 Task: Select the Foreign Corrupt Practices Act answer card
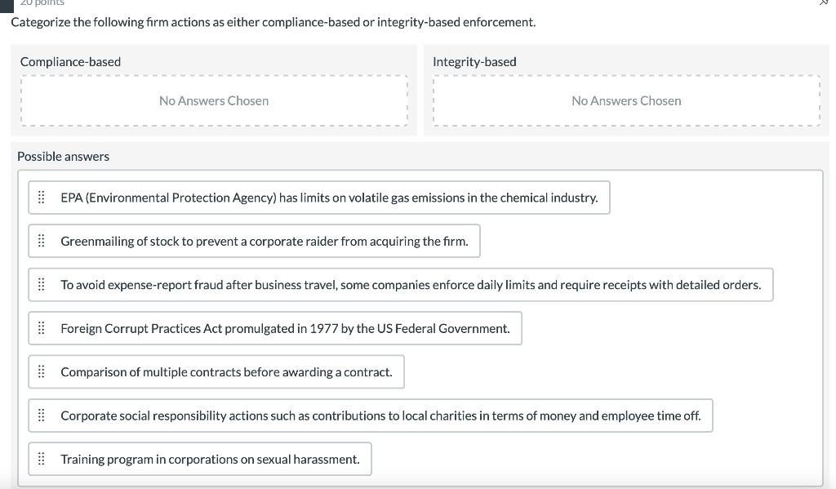pyautogui.click(x=273, y=327)
